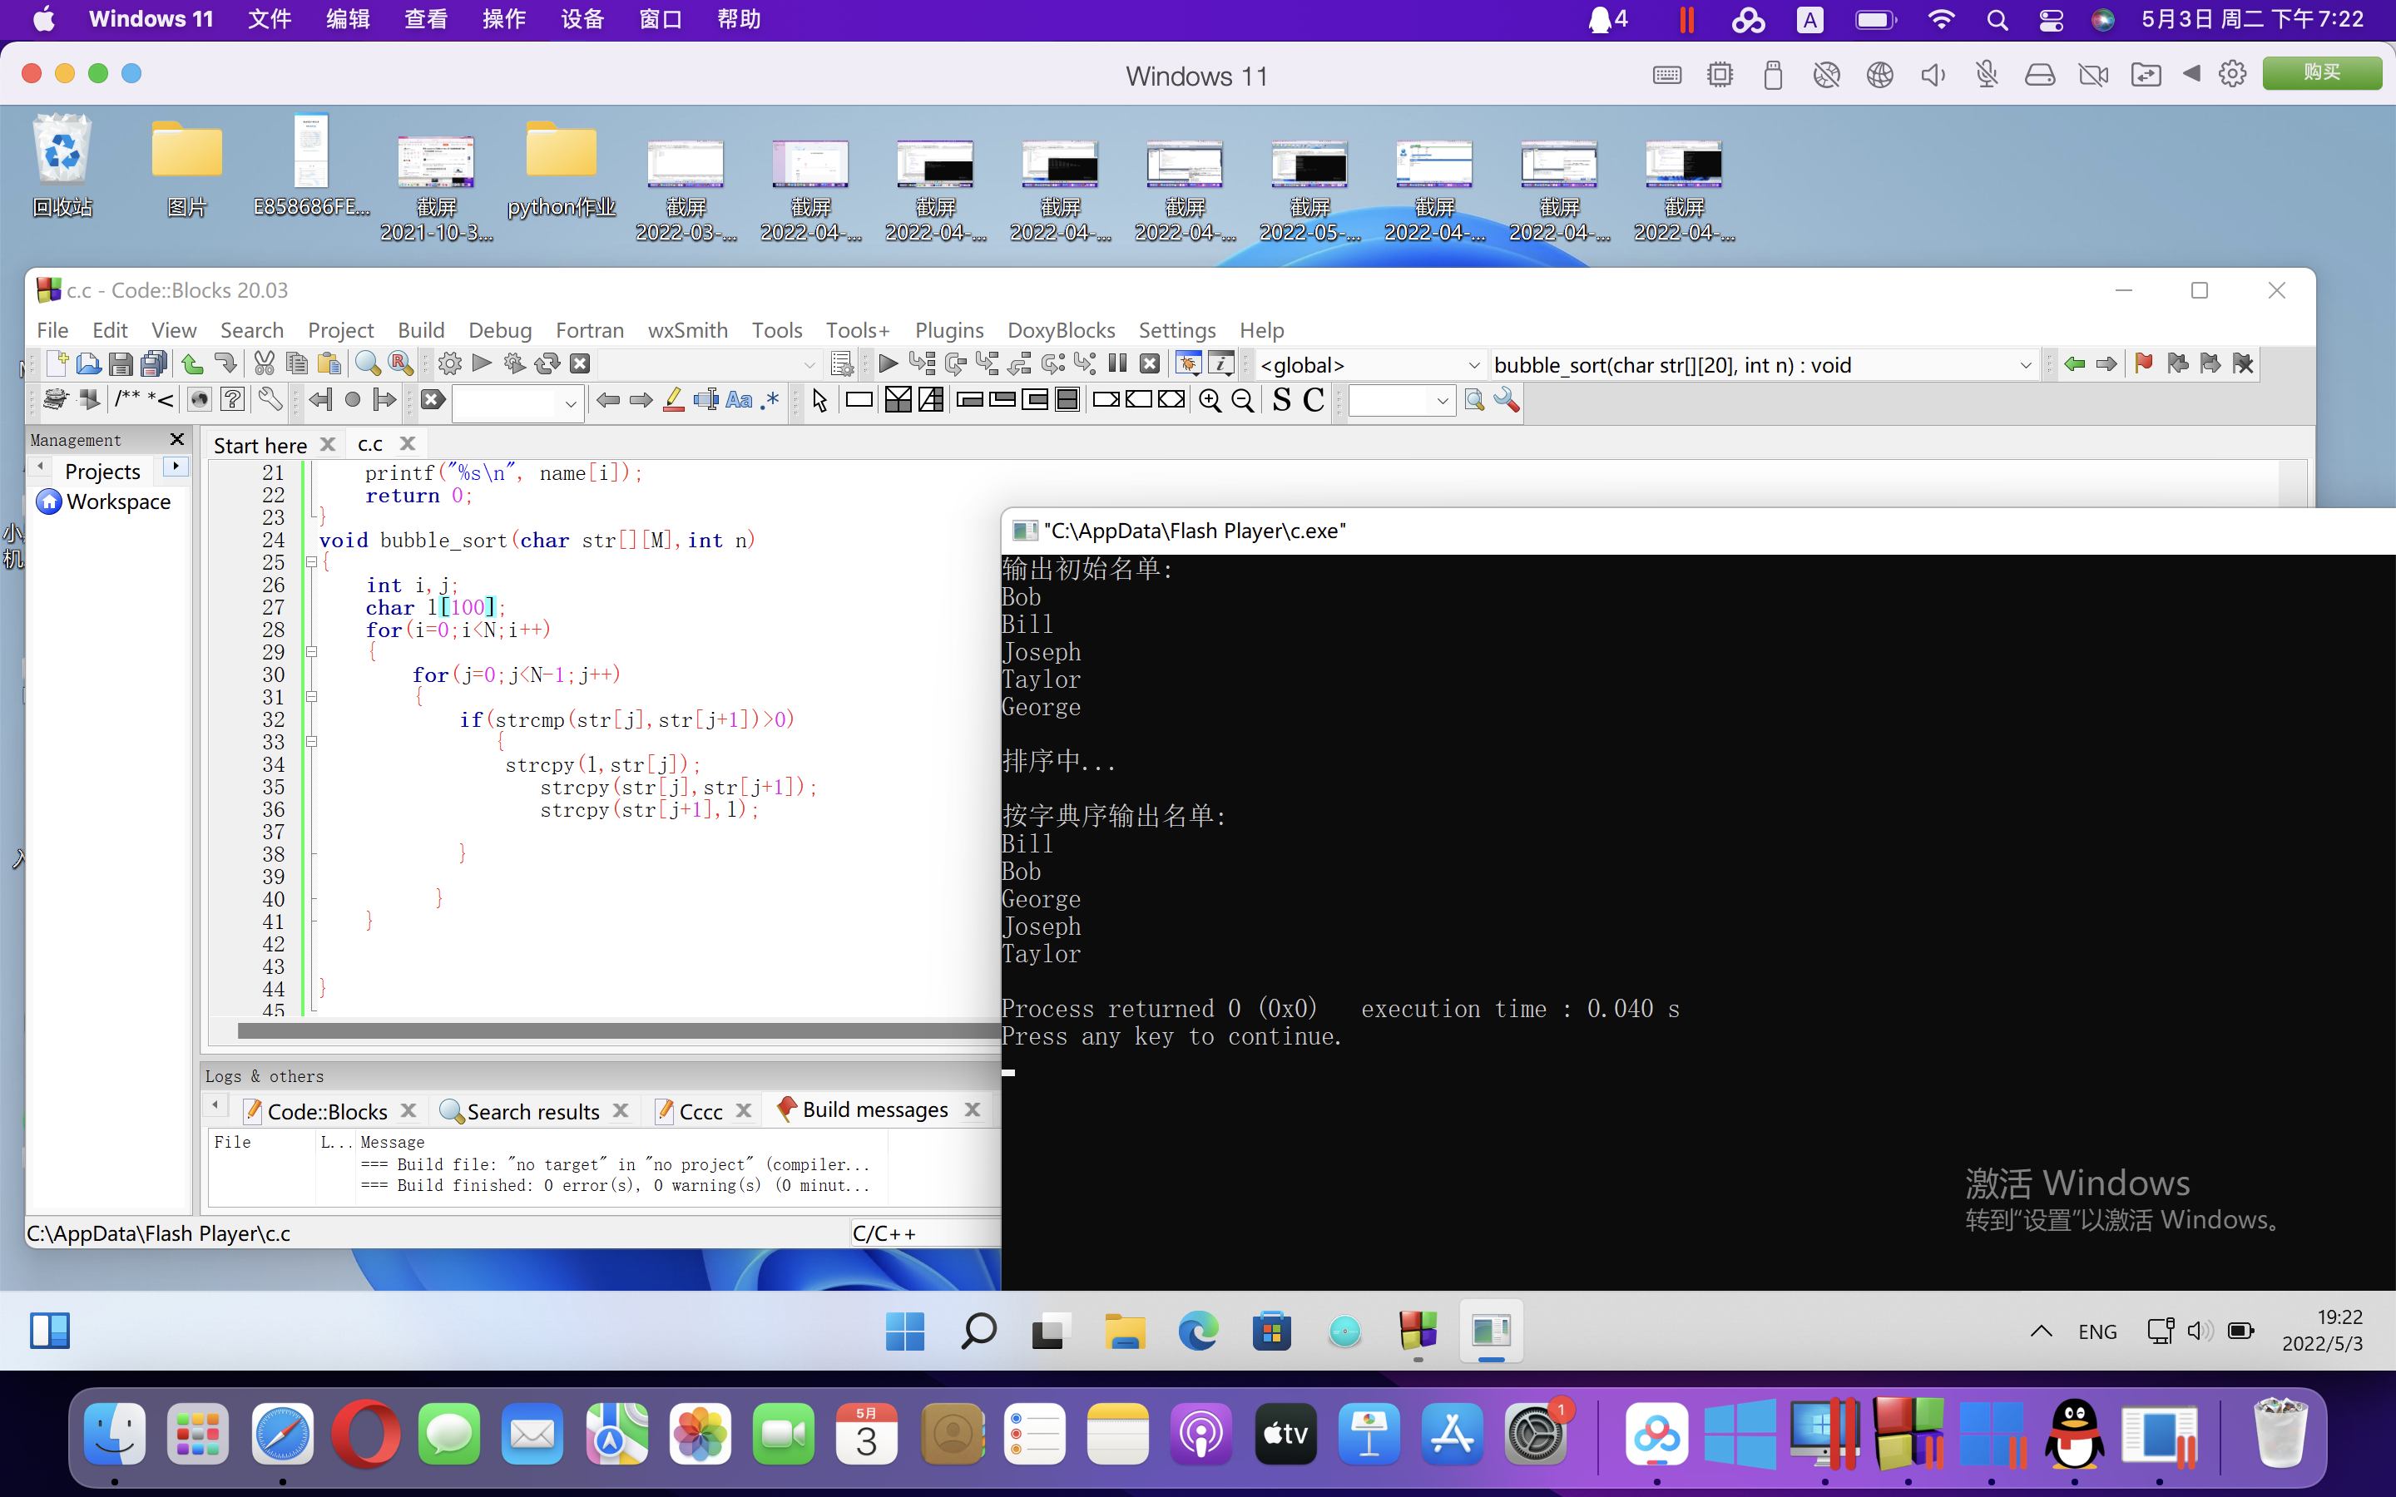This screenshot has width=2396, height=1497.
Task: Open Microsoft Edge from Windows taskbar
Action: (x=1198, y=1331)
